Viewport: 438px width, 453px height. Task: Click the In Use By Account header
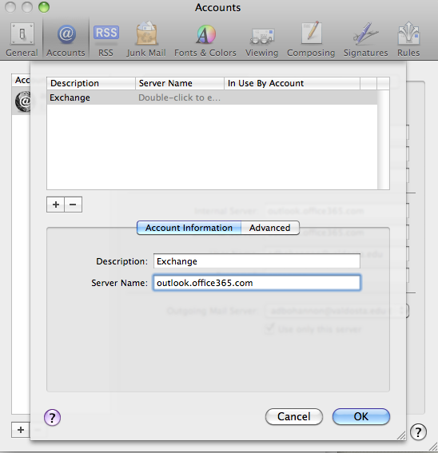[292, 83]
